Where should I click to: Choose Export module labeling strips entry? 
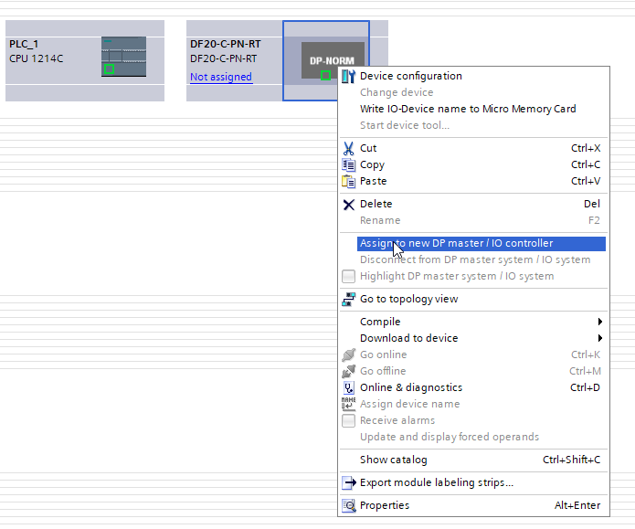pos(437,482)
